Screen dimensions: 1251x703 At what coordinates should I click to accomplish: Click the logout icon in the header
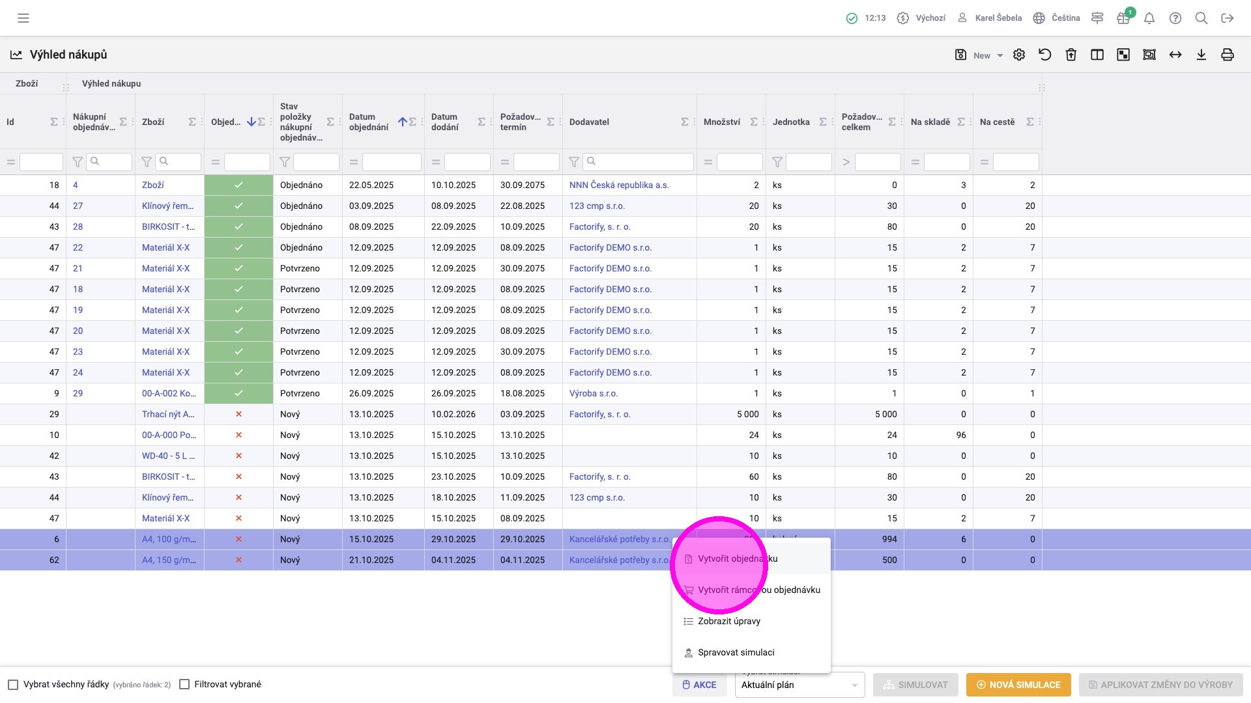[x=1228, y=18]
